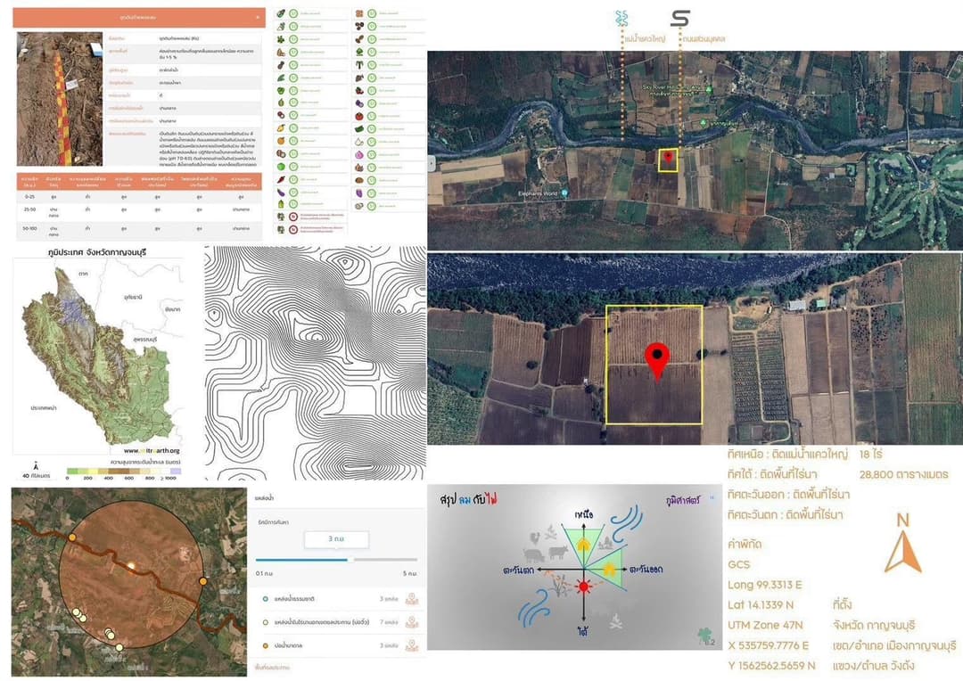Select the coconut crop icon

(x=281, y=153)
